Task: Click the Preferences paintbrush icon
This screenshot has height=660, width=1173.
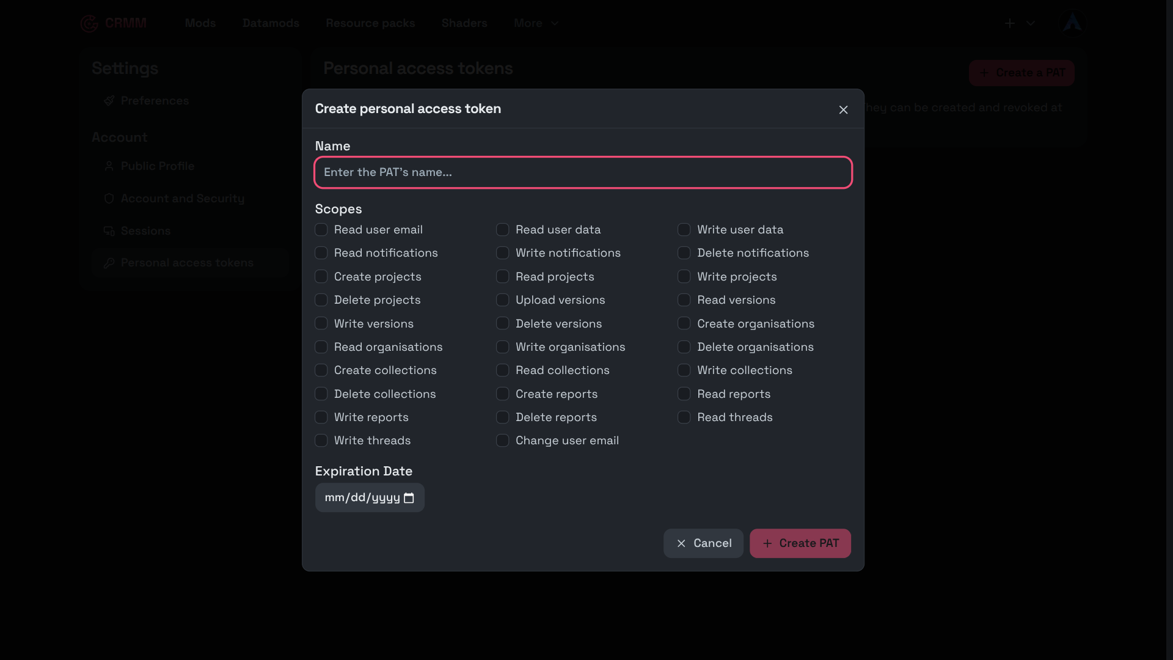Action: point(109,101)
